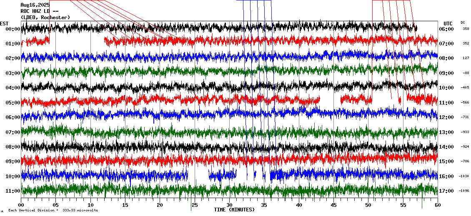Click the 60 minute tick label

coord(438,205)
